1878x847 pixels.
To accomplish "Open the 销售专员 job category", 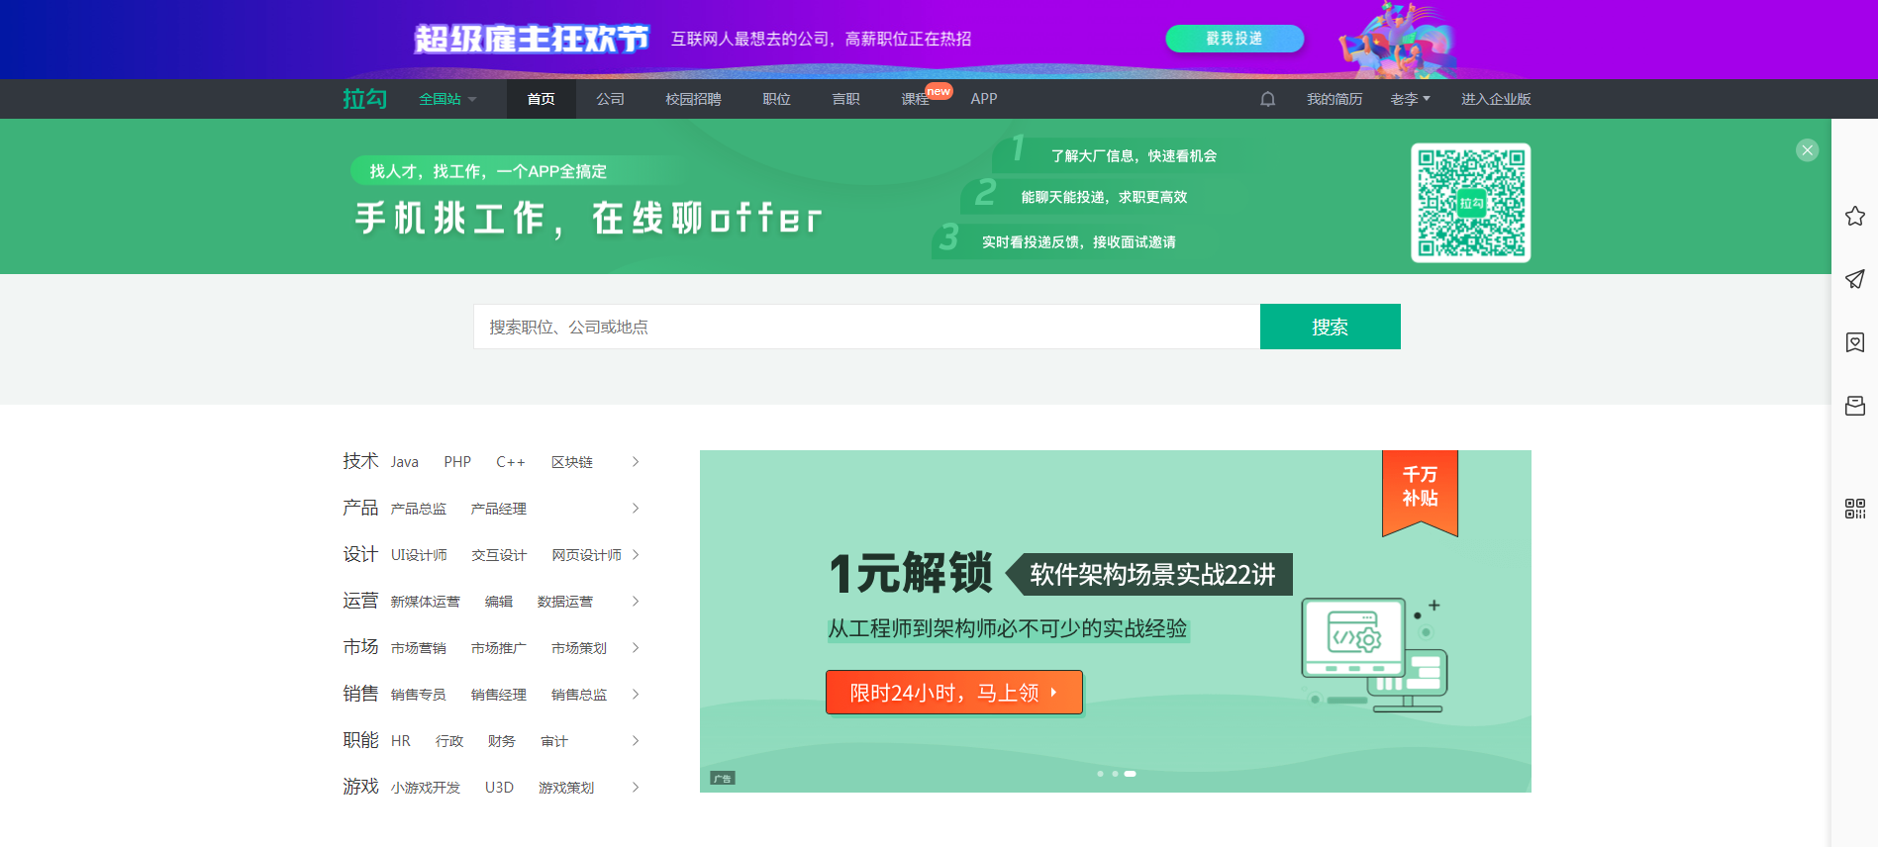I will coord(418,695).
